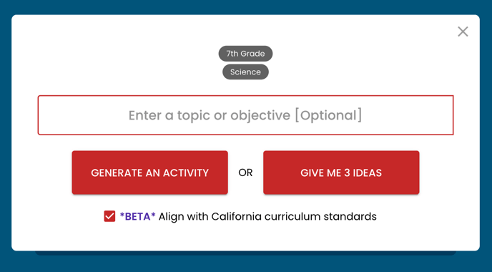Change the grade level via the 7th Grade pill

tap(245, 54)
